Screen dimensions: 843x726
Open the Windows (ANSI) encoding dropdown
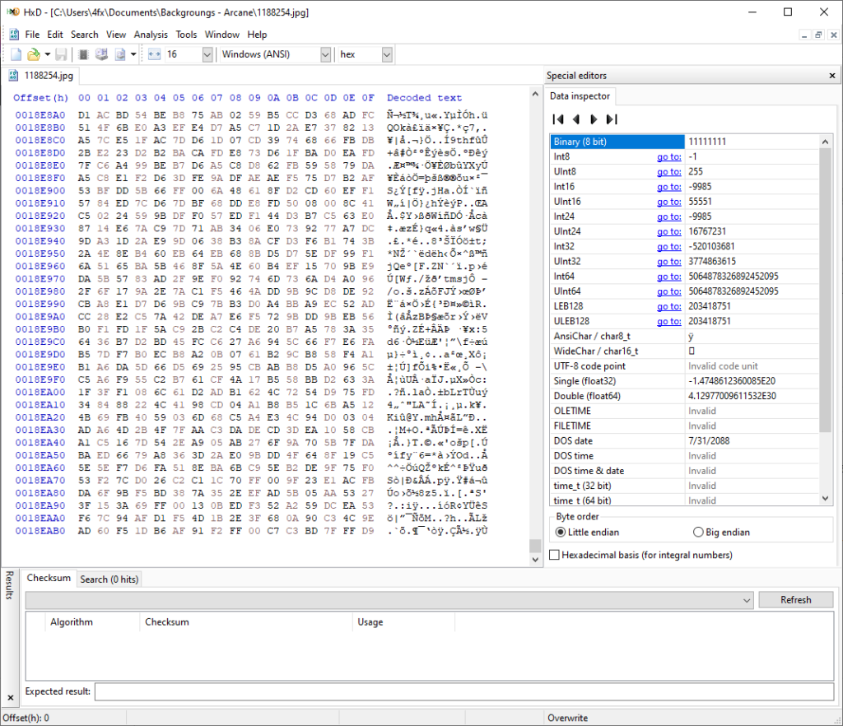324,54
